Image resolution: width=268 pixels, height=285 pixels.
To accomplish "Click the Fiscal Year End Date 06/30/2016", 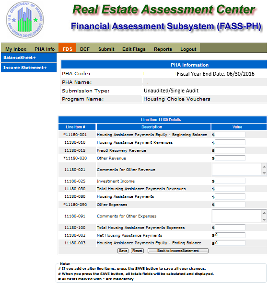I will point(216,74).
